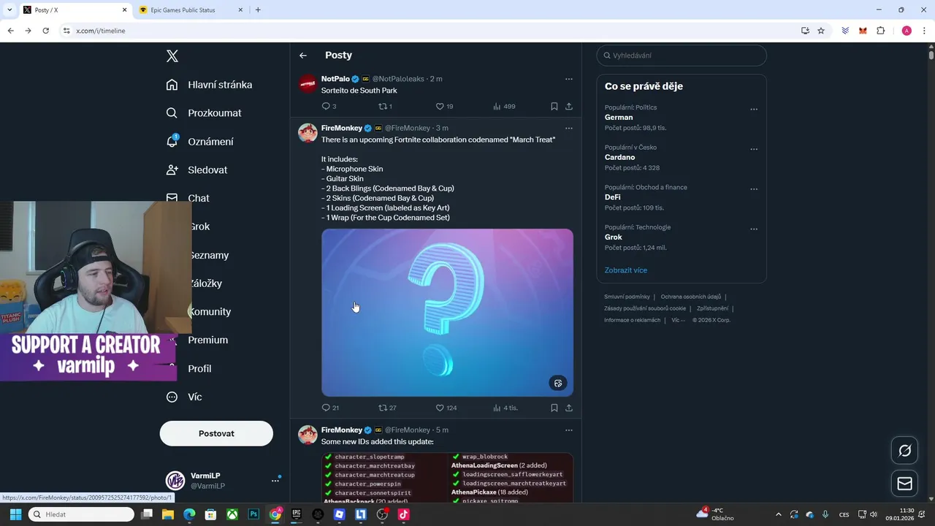Click the X logo in the sidebar
Viewport: 935px width, 526px height.
point(172,56)
